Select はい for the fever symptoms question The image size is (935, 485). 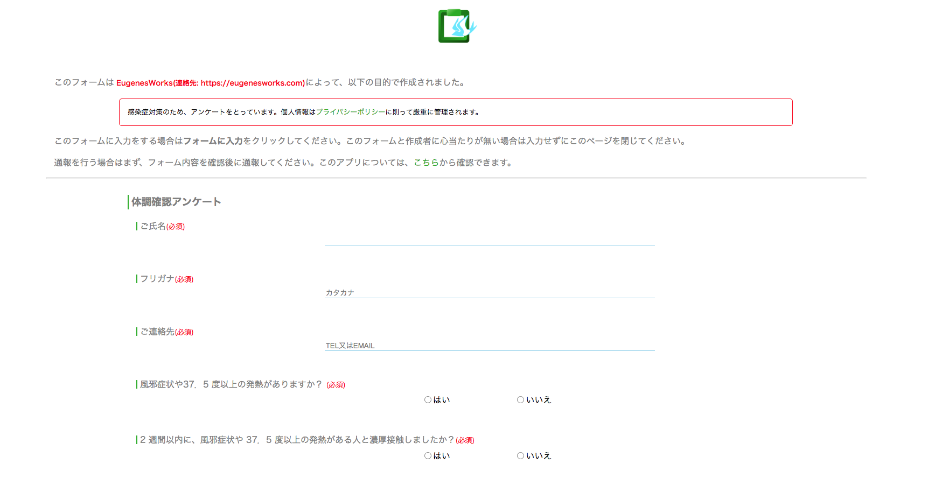[x=428, y=399]
